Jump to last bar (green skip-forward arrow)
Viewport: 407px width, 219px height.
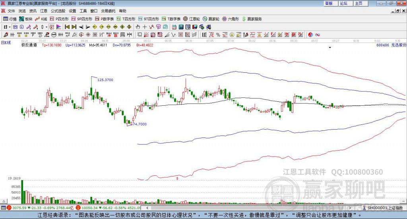[x=74, y=27]
